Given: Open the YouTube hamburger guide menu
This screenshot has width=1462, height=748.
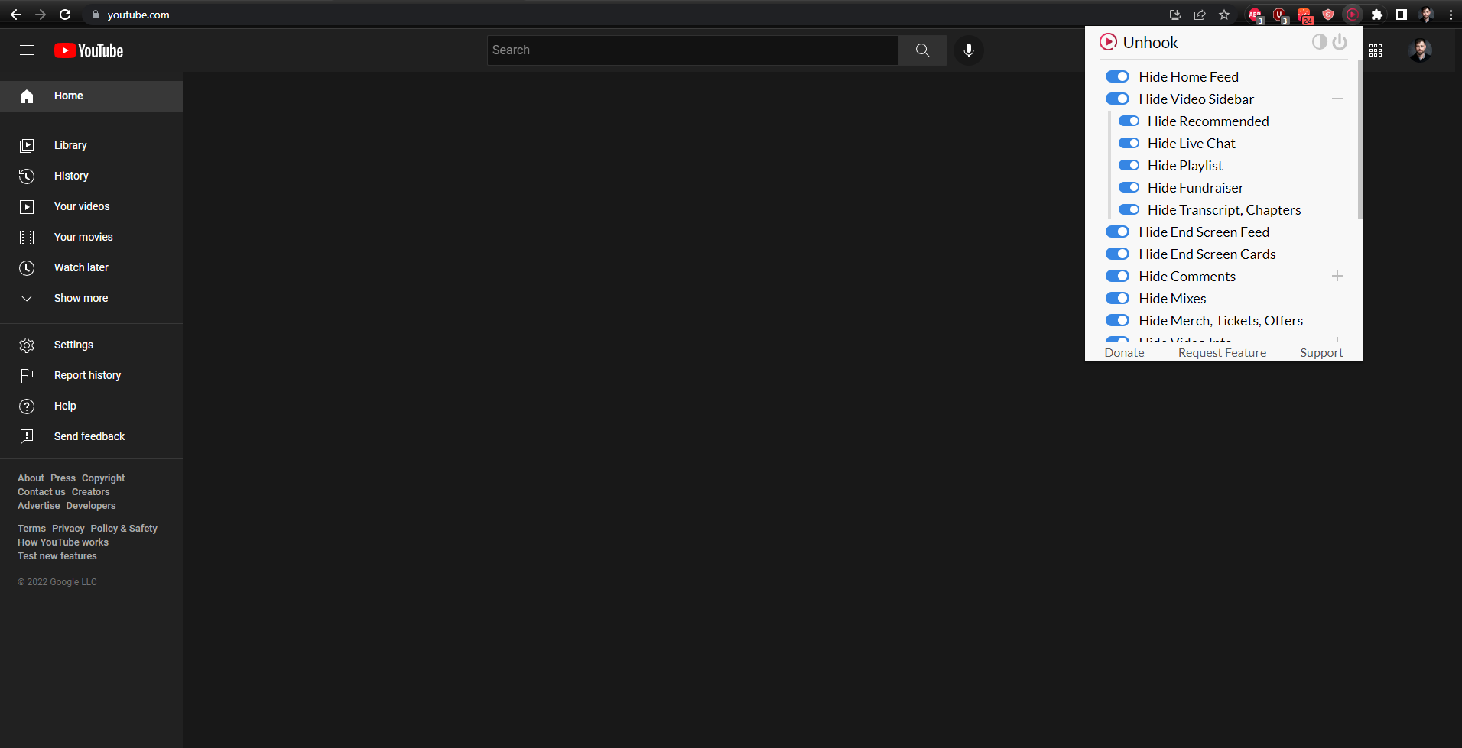Looking at the screenshot, I should (x=27, y=50).
